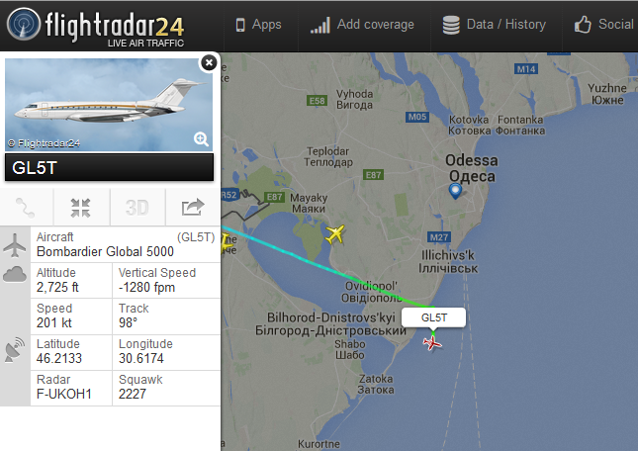Click the Bombardier Global 5000 aircraft photo
Viewport: 638px width, 451px height.
pos(109,105)
